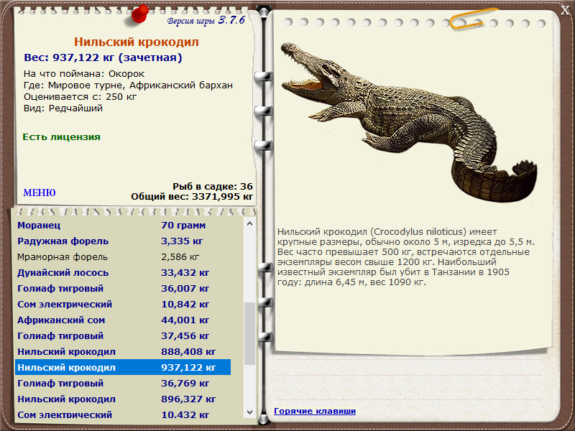Viewport: 575px width, 431px height.
Task: Click the 'Общий вес: 3371,995 кг' total
Action: (x=192, y=197)
